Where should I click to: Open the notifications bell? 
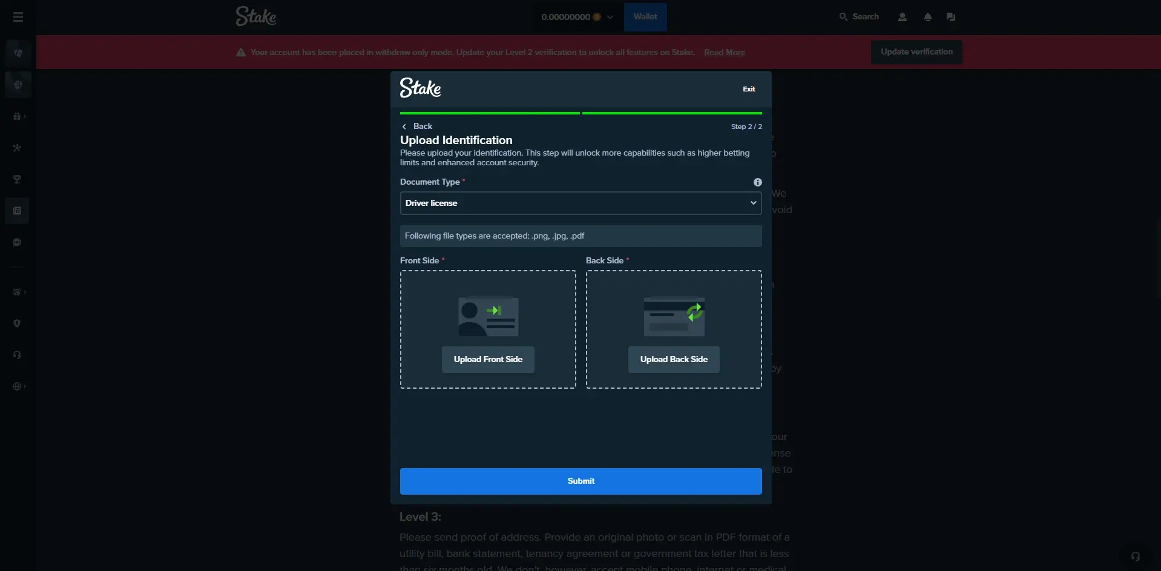pos(927,17)
